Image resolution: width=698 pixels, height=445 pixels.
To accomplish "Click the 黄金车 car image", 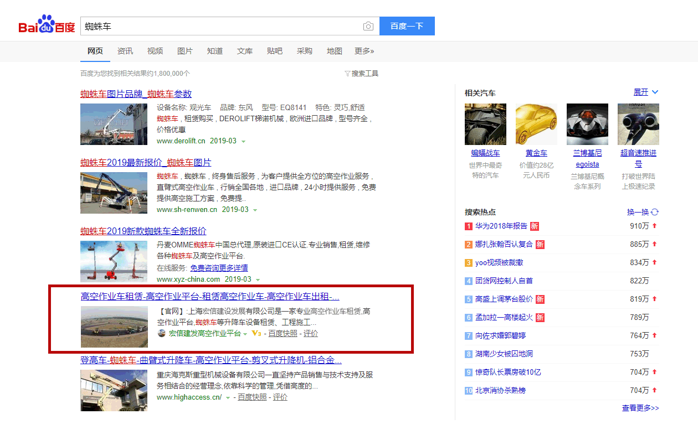I will (536, 124).
